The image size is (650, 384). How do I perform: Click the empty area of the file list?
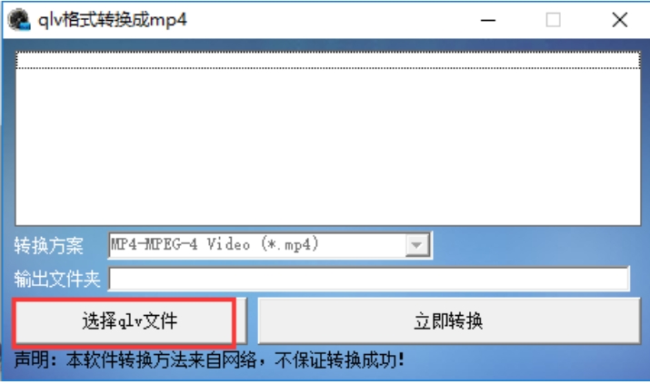[328, 147]
